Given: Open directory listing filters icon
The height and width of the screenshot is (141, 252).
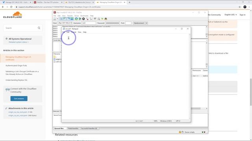Looking at the screenshot, I should (95, 19).
